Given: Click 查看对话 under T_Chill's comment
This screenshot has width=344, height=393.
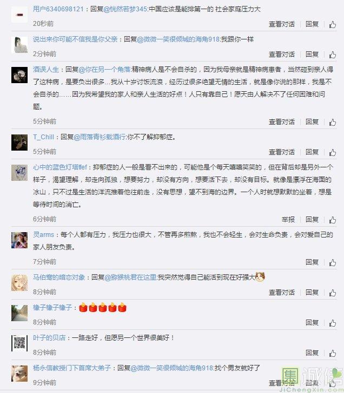Looking at the screenshot, I should 282,152.
